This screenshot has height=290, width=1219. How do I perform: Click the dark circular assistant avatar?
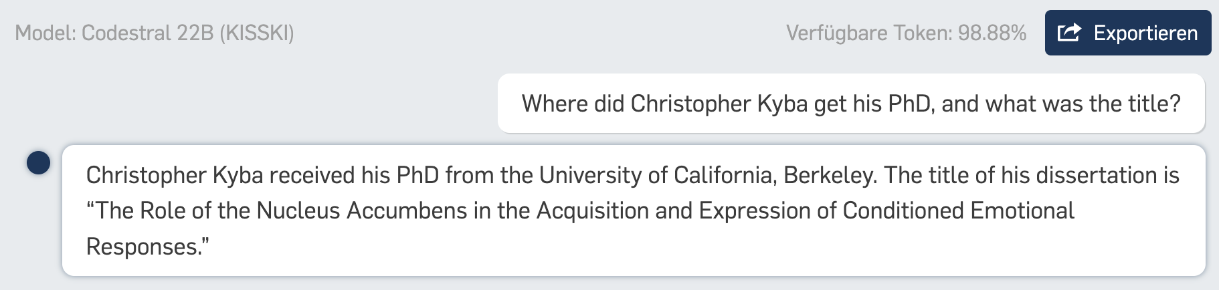39,162
